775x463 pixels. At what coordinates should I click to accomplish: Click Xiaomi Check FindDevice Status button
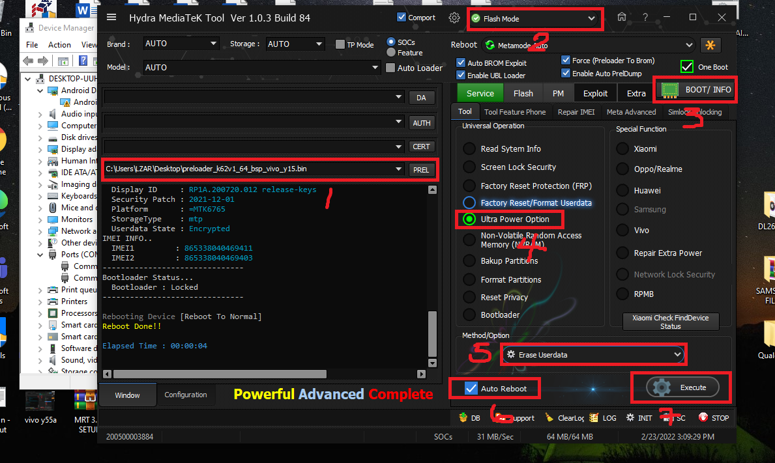670,322
